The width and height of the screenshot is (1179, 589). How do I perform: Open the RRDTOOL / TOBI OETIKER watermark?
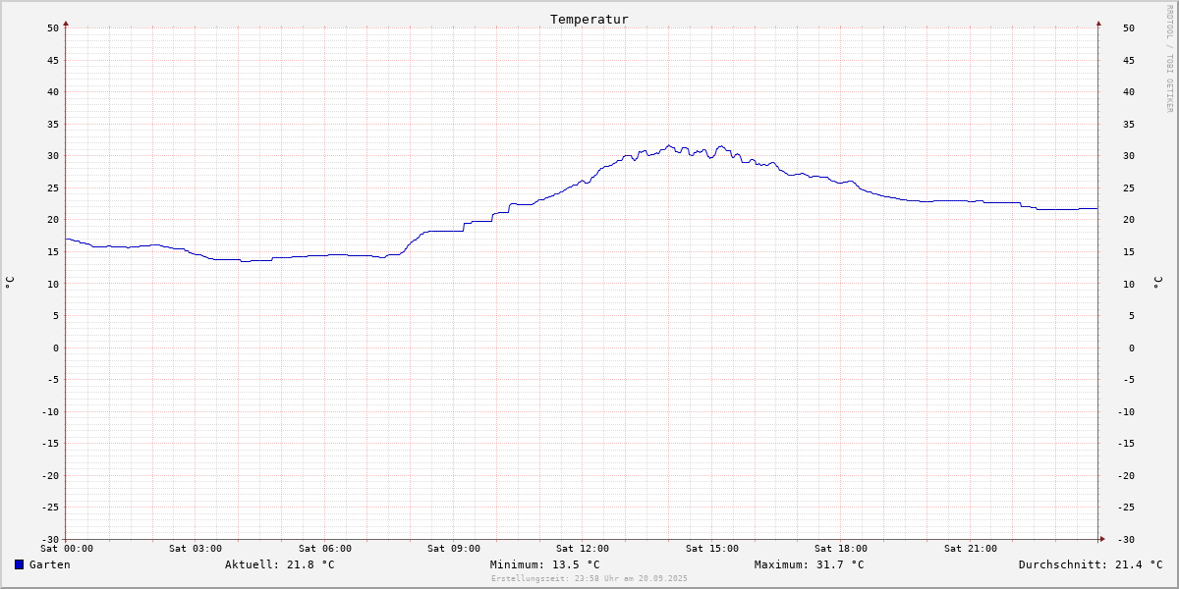pyautogui.click(x=1169, y=58)
